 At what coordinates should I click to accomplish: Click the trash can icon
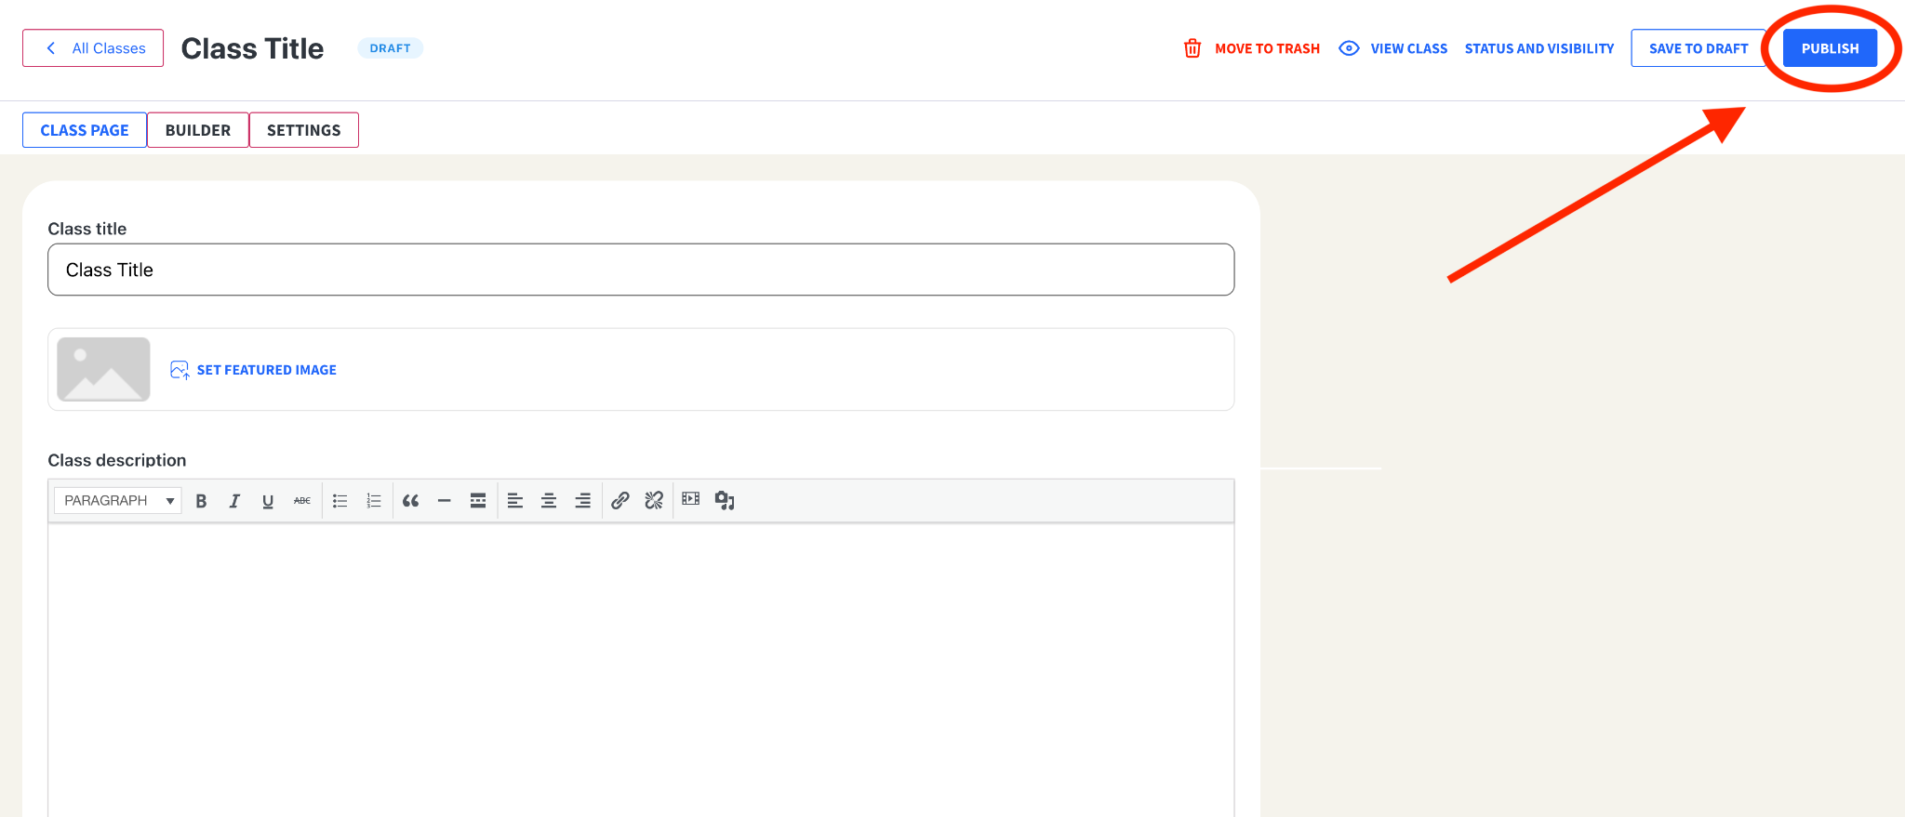tap(1192, 48)
